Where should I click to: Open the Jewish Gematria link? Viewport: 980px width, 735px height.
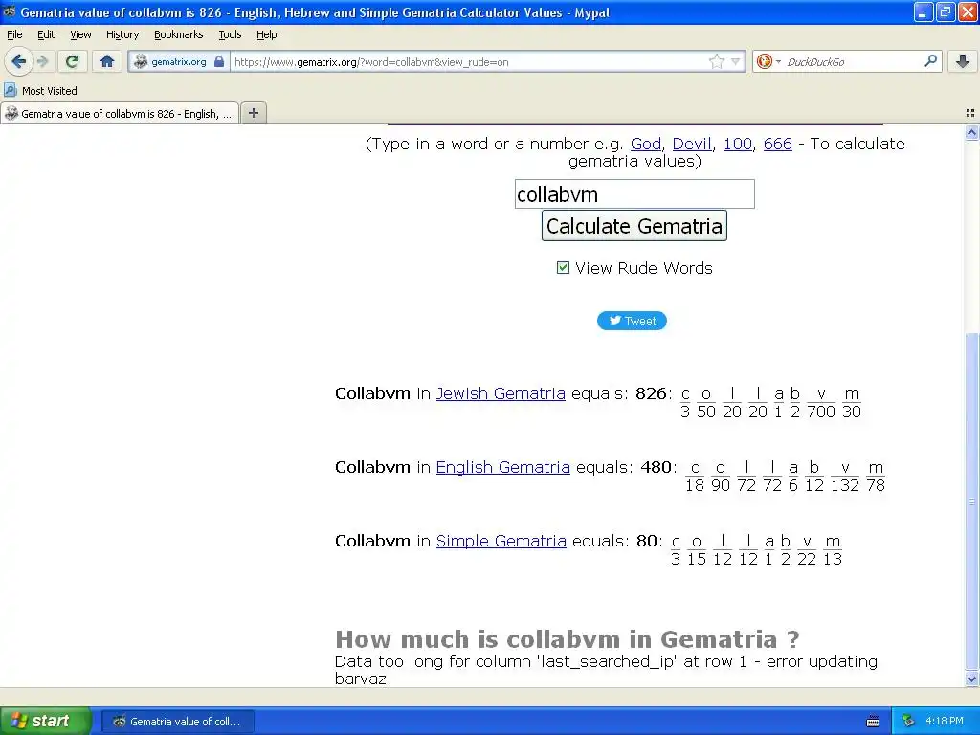[x=501, y=393]
